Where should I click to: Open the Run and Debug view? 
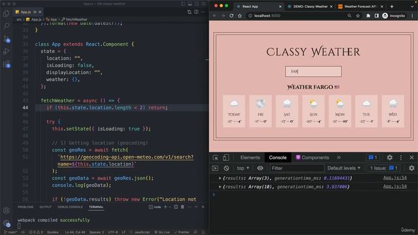point(7,51)
